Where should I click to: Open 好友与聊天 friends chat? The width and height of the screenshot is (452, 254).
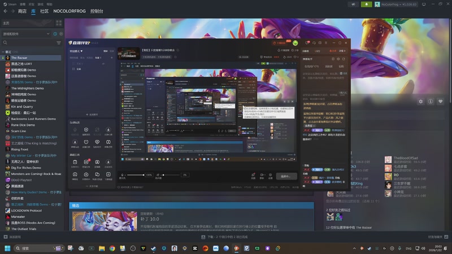438,237
